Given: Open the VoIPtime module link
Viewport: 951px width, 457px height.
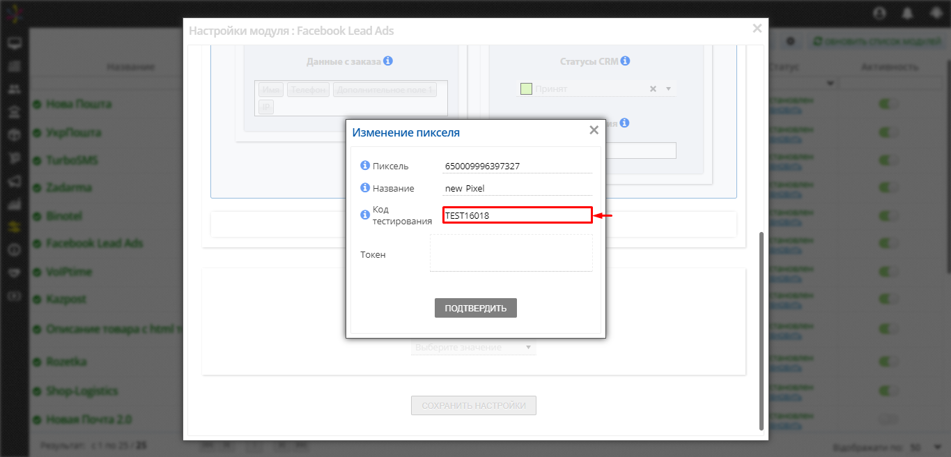Looking at the screenshot, I should pyautogui.click(x=69, y=272).
